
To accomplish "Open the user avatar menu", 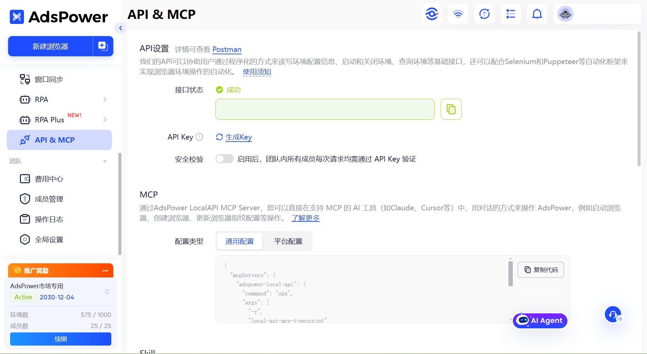I will coord(565,14).
